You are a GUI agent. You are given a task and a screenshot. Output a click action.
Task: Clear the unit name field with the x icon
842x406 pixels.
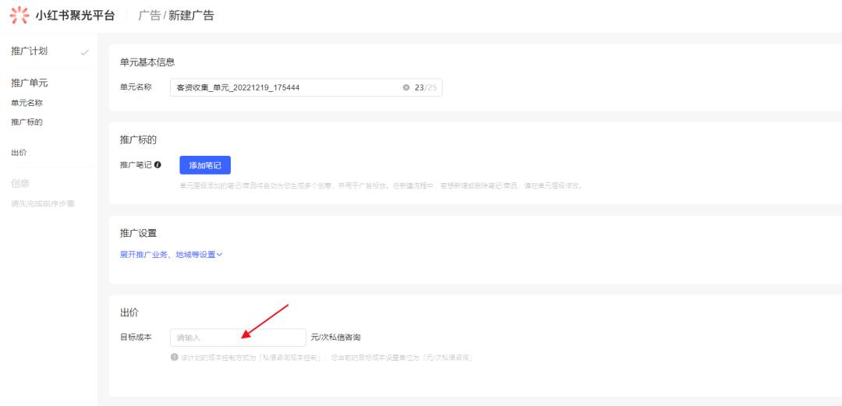tap(405, 87)
